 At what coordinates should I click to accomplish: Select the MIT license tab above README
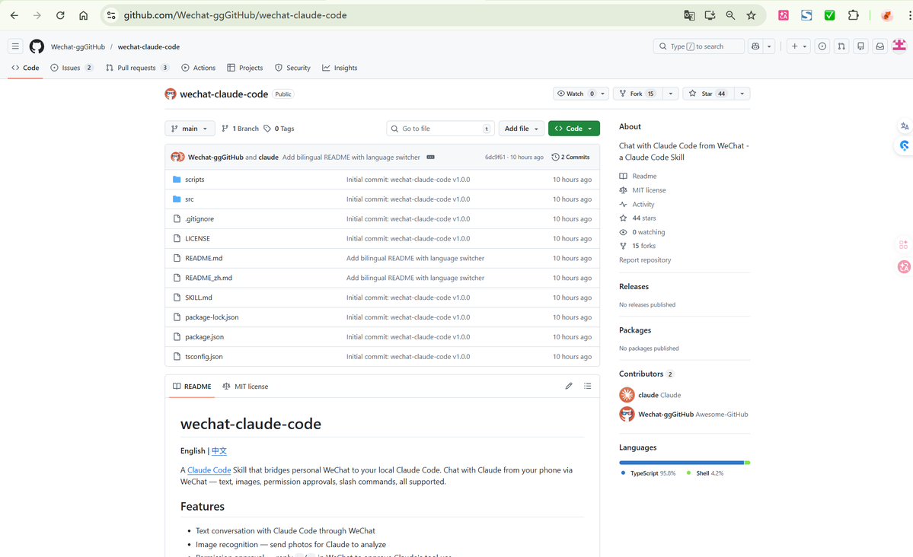(245, 387)
